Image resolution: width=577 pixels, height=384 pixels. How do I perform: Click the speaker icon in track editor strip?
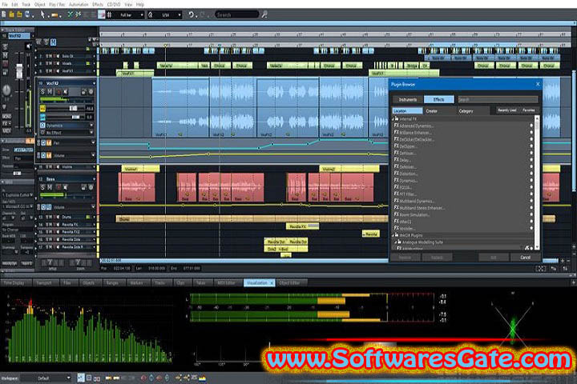pyautogui.click(x=28, y=46)
